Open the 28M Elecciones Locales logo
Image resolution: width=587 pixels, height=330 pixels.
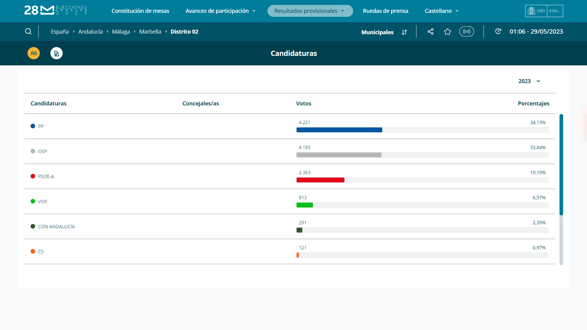click(x=55, y=10)
